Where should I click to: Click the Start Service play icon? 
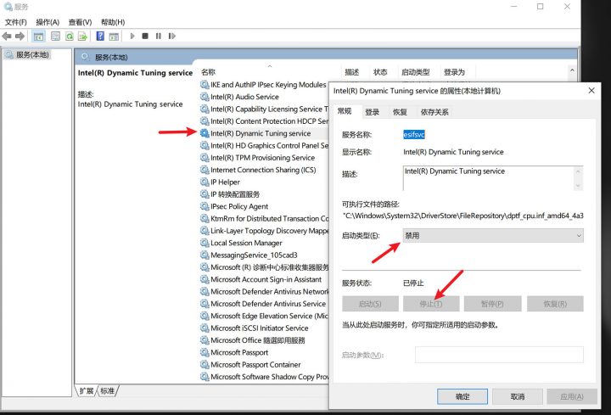(132, 36)
